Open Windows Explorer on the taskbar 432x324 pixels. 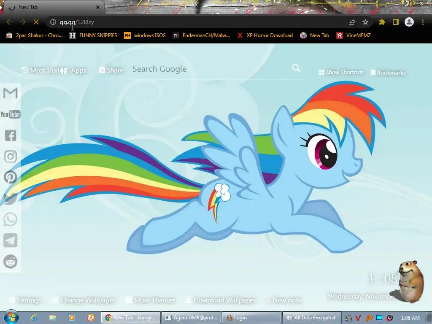[x=53, y=318]
